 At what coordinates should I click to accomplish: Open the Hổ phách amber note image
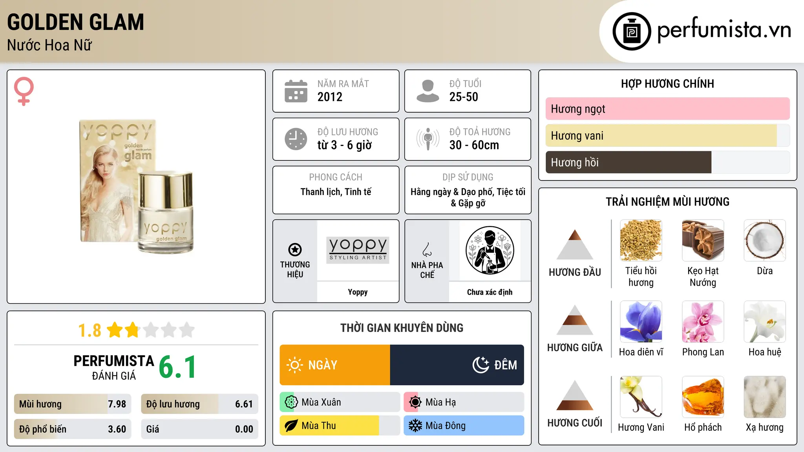(x=703, y=397)
